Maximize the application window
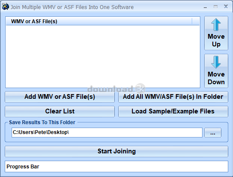 pyautogui.click(x=215, y=7)
